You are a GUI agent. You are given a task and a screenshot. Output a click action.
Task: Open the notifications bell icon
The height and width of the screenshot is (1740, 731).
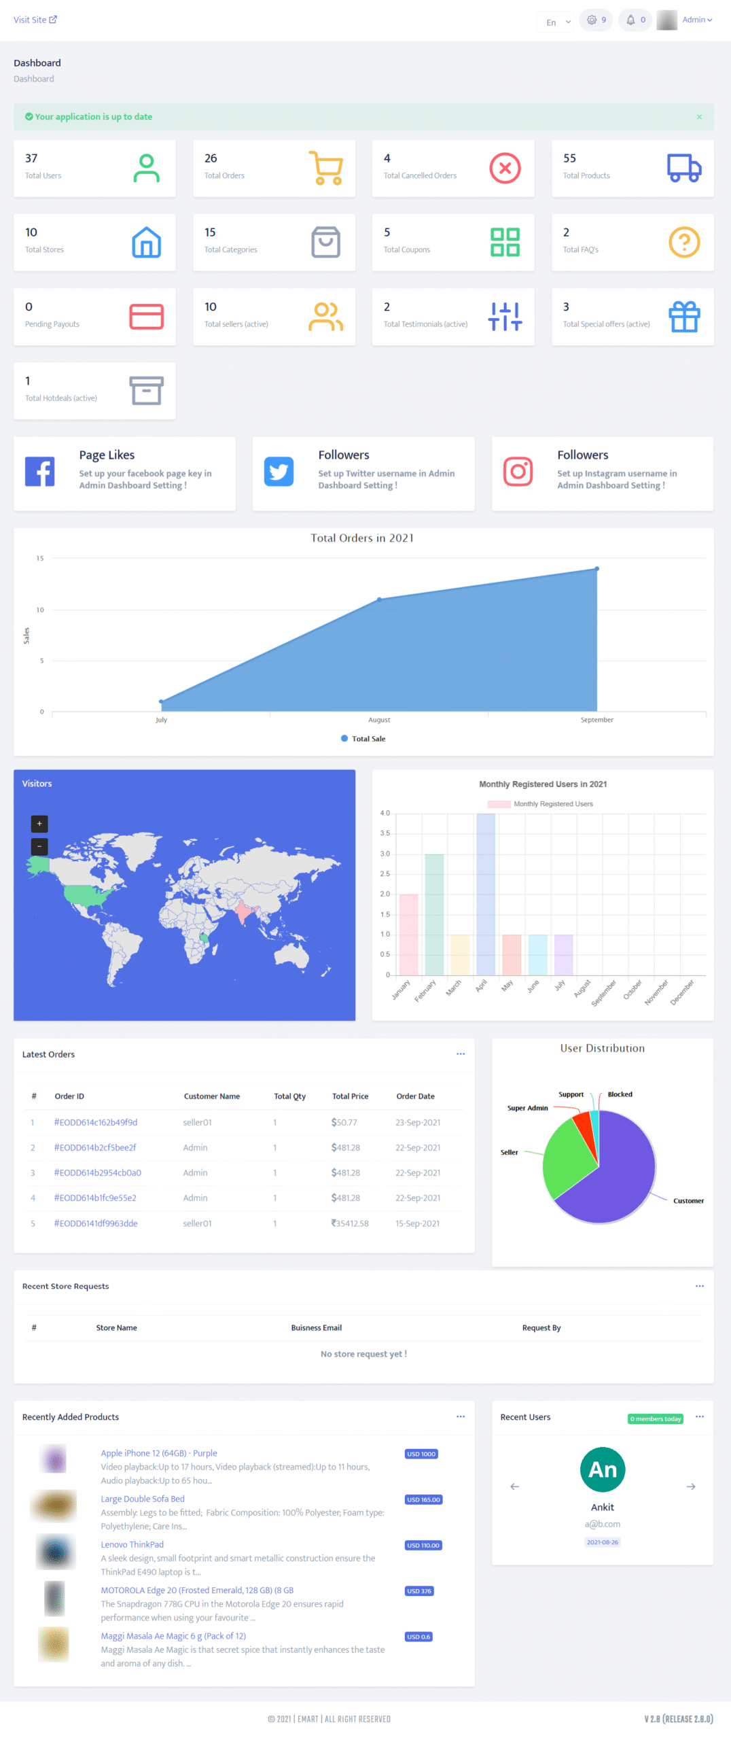(630, 20)
